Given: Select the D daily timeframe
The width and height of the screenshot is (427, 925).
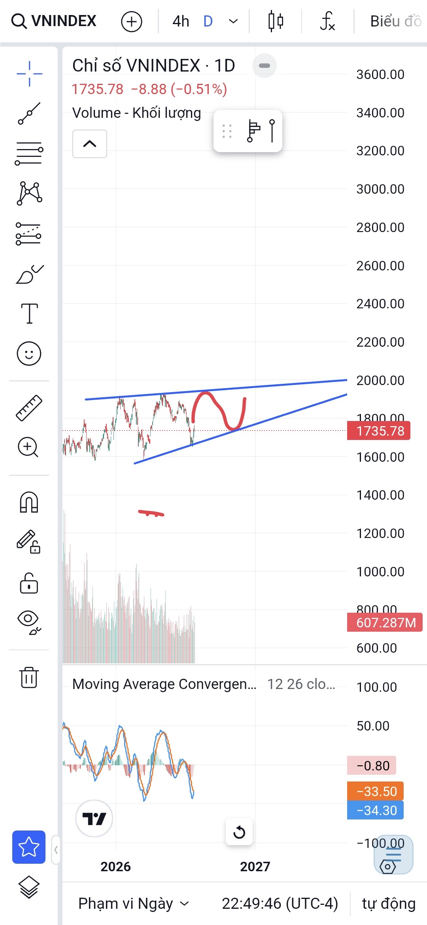Looking at the screenshot, I should [208, 21].
